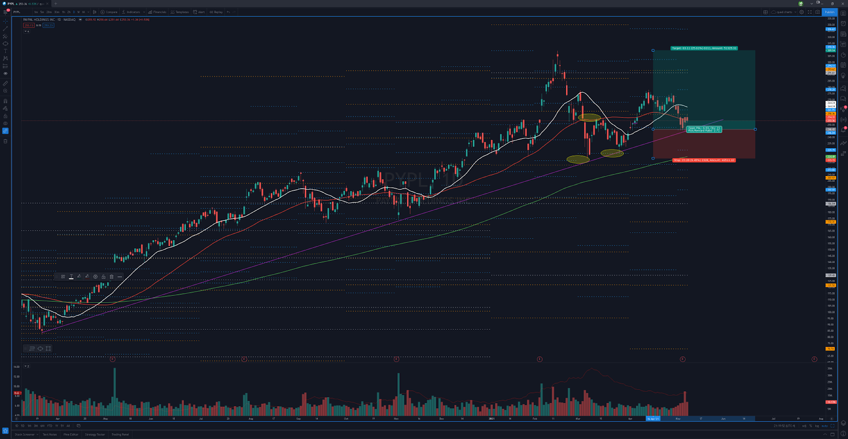Switch to the Trading Panel tab
The image size is (848, 439).
[x=120, y=434]
